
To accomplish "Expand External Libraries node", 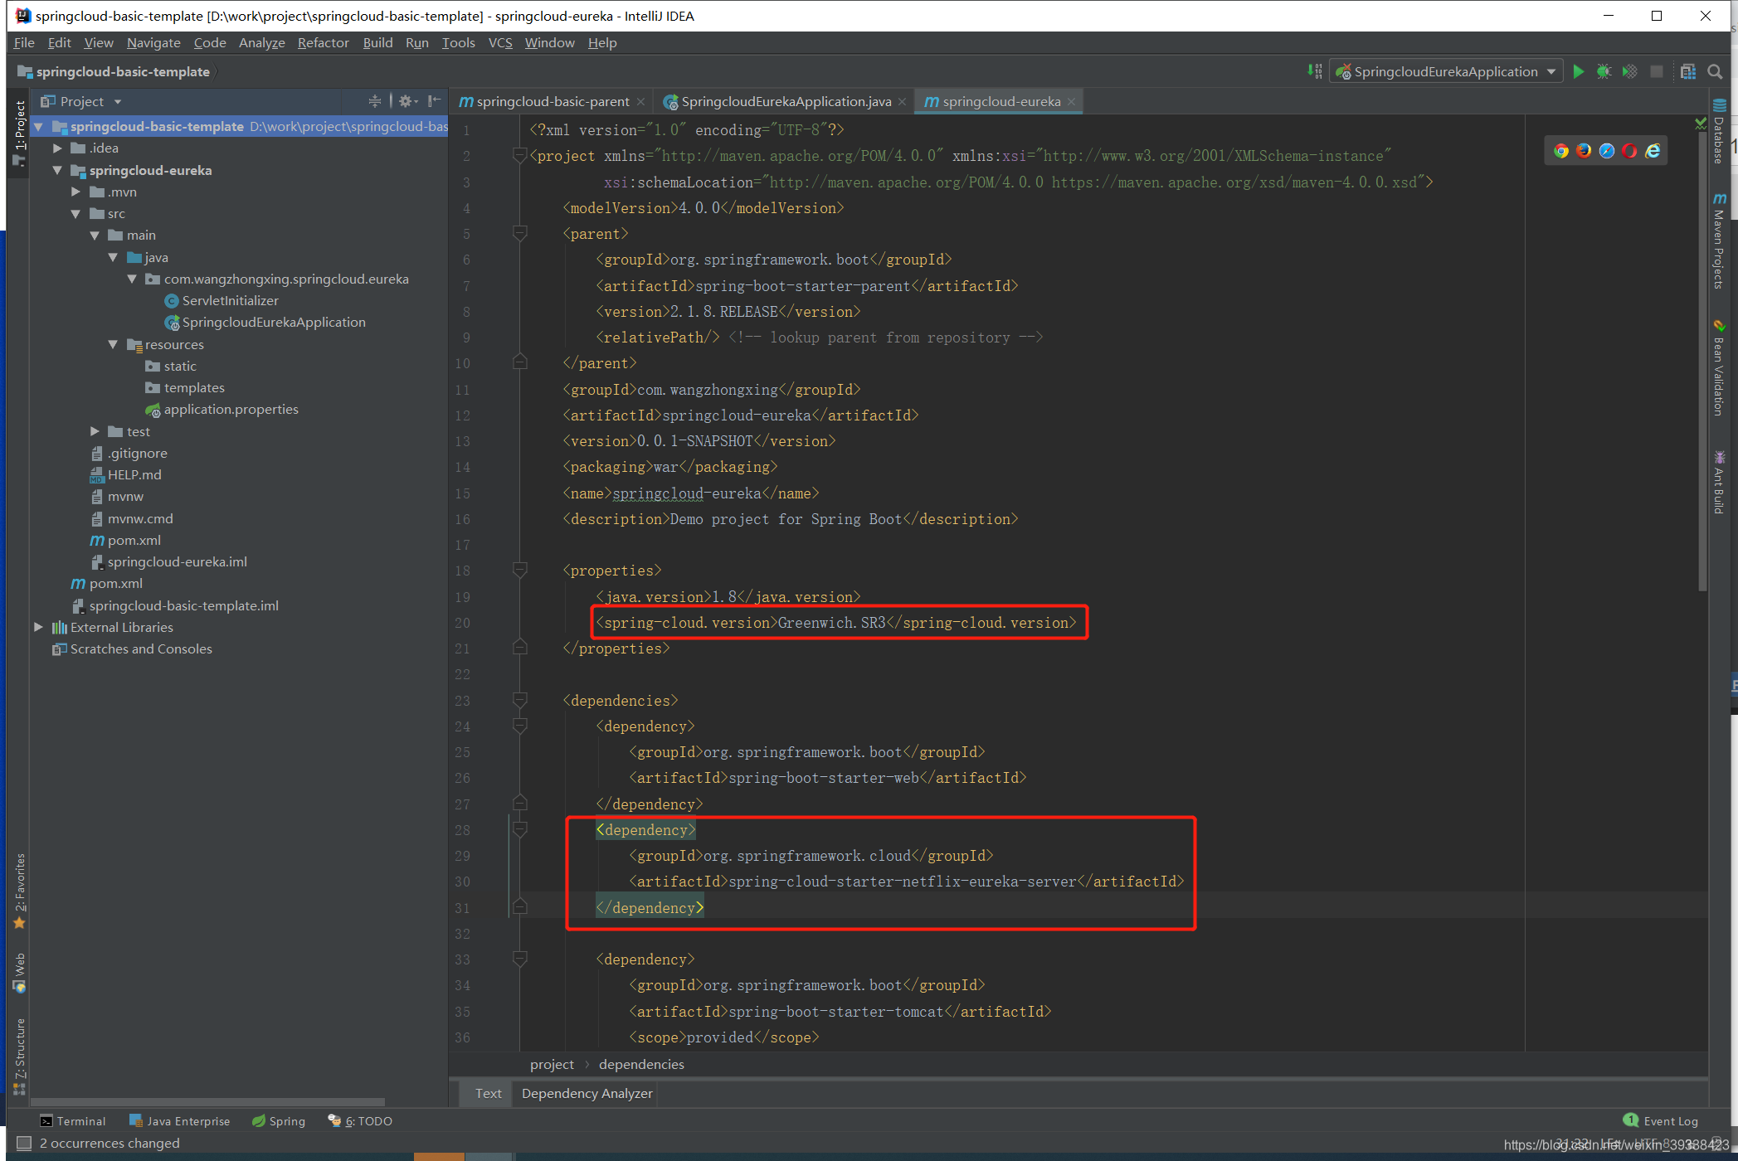I will (x=38, y=628).
